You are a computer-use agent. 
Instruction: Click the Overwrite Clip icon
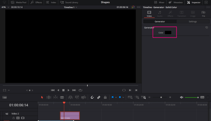tap(77, 97)
